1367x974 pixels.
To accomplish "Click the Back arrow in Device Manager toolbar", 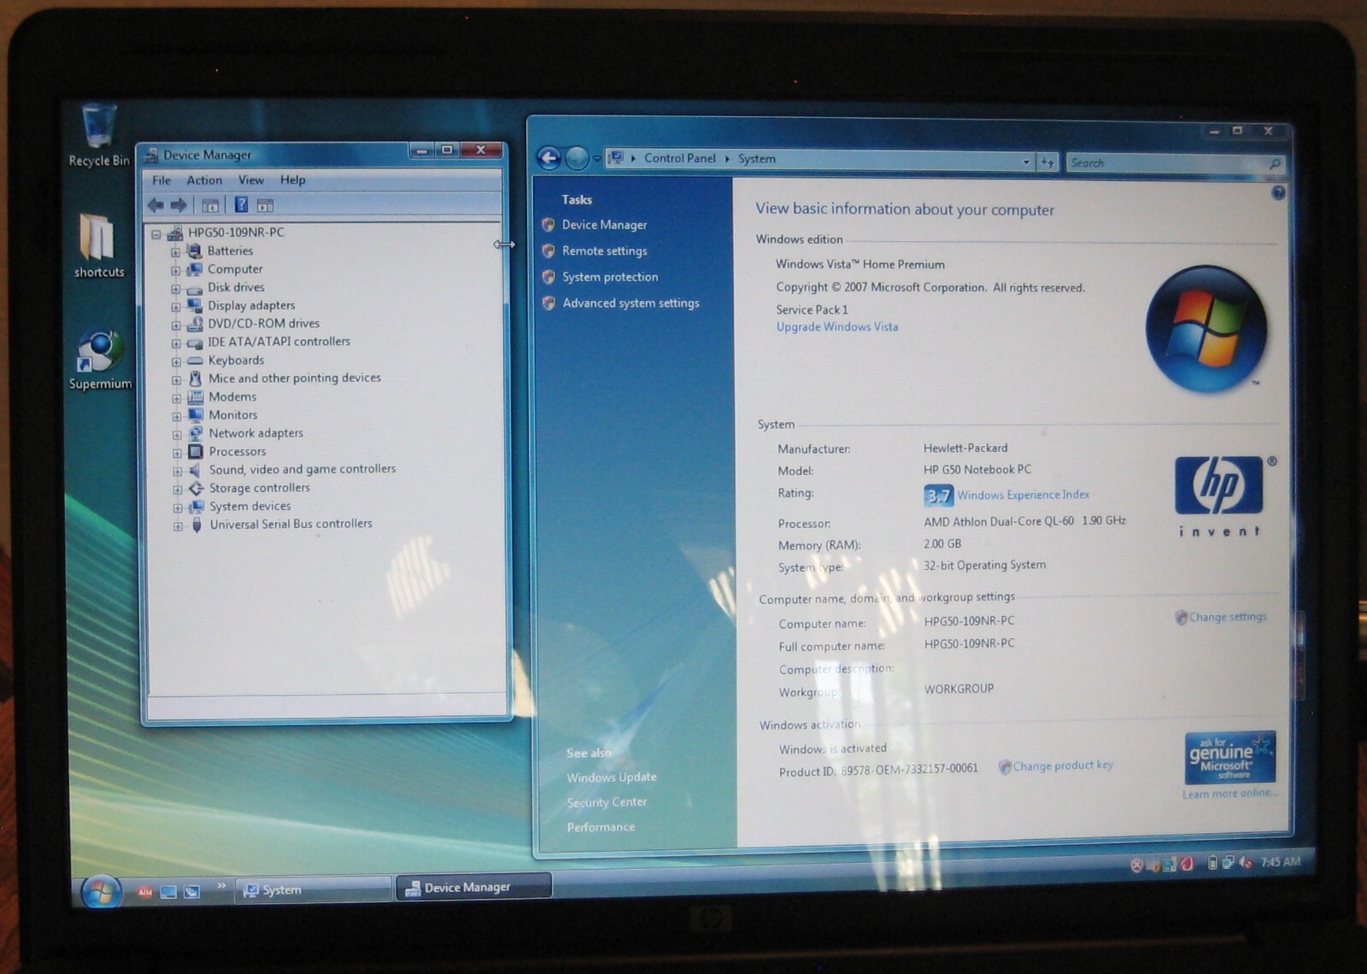I will (x=155, y=205).
